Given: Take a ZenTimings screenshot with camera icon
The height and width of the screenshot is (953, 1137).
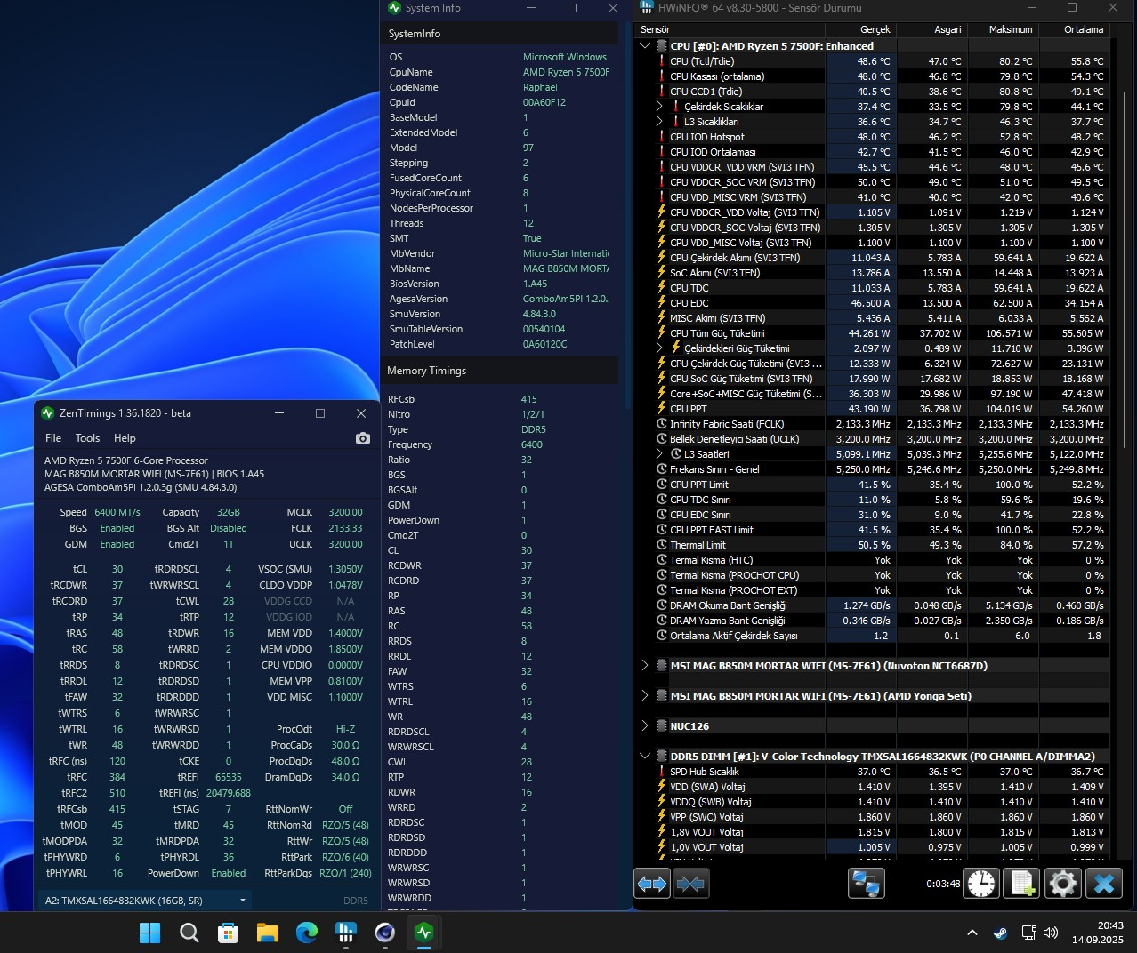Looking at the screenshot, I should [362, 438].
